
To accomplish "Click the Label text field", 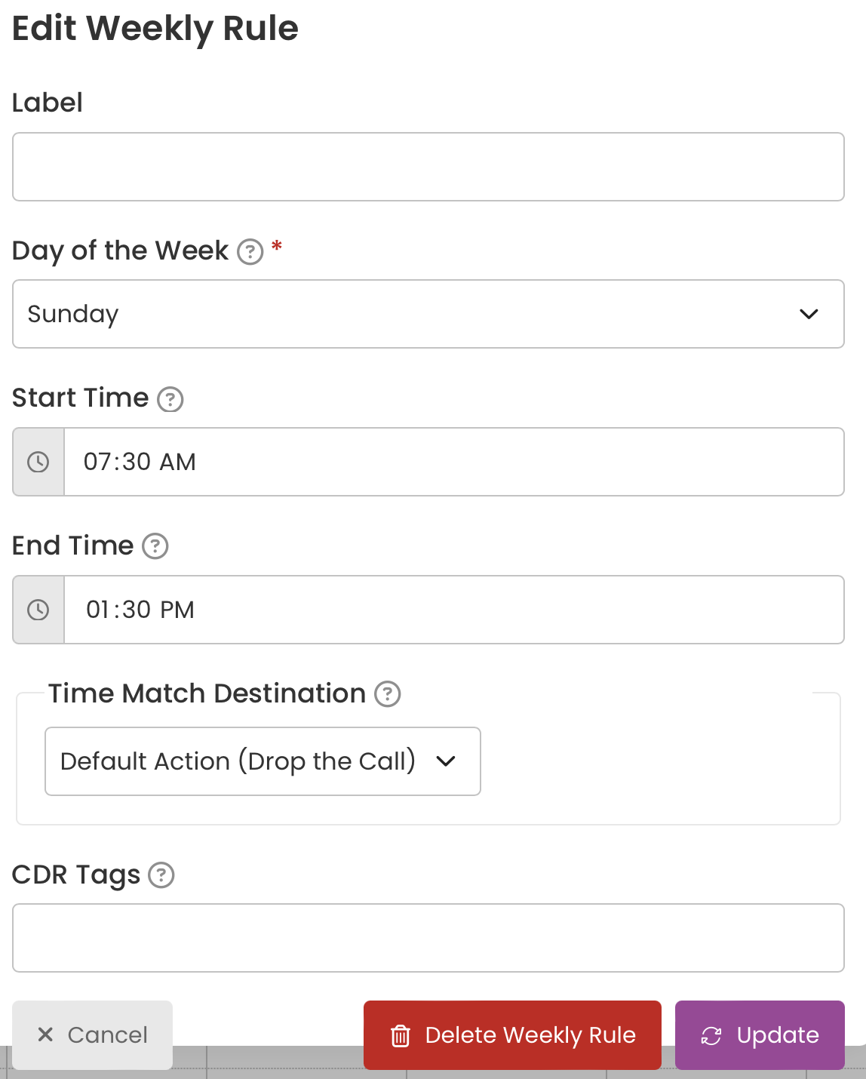I will [428, 167].
